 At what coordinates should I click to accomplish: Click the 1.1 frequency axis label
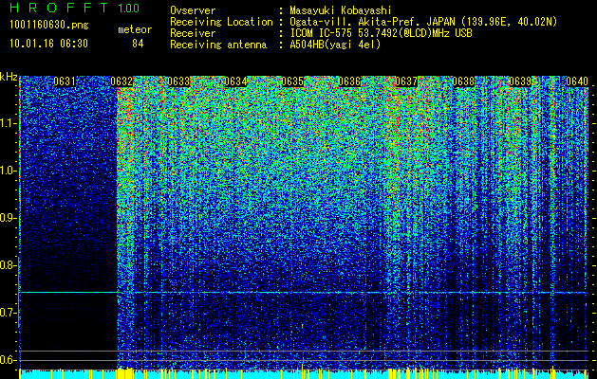click(x=9, y=123)
